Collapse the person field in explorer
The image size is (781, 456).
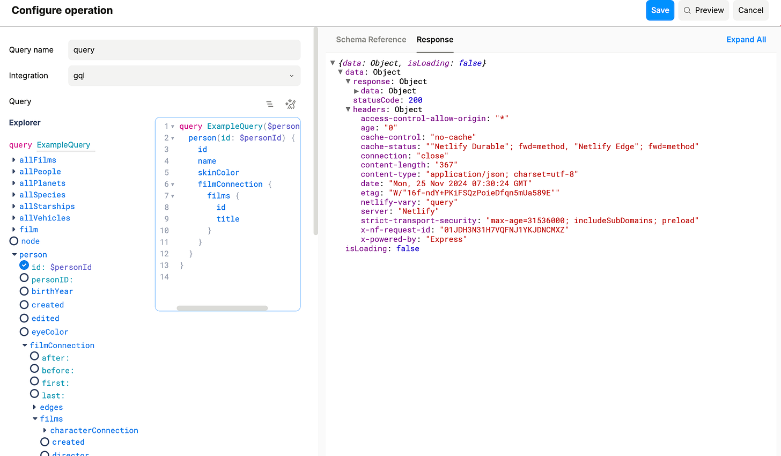14,255
